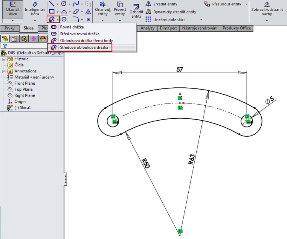
Task: Click Lineární pole skici tool
Action: pyautogui.click(x=165, y=20)
